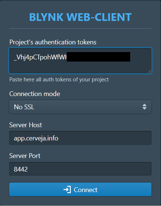This screenshot has width=161, height=206.
Task: Click the BLYNK WEB-CLIENT heading
Action: click(x=80, y=17)
